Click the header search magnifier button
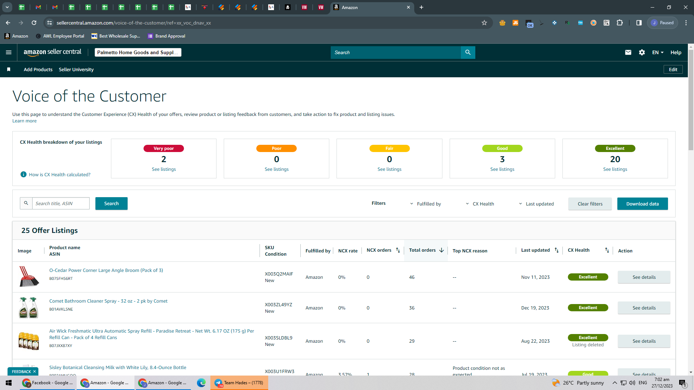This screenshot has height=390, width=694. pos(468,52)
